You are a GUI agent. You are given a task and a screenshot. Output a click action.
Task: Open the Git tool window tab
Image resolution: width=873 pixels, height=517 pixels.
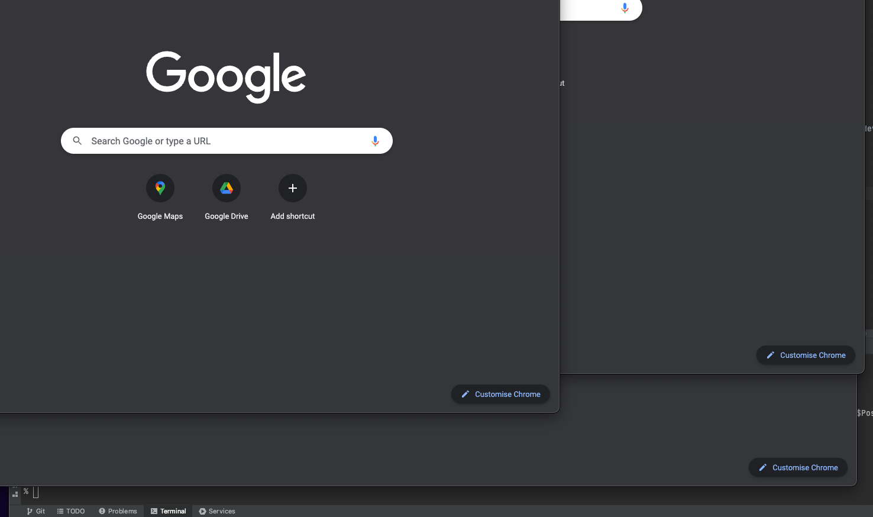35,511
